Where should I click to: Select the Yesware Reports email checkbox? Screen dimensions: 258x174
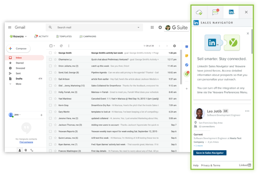coord(50,131)
